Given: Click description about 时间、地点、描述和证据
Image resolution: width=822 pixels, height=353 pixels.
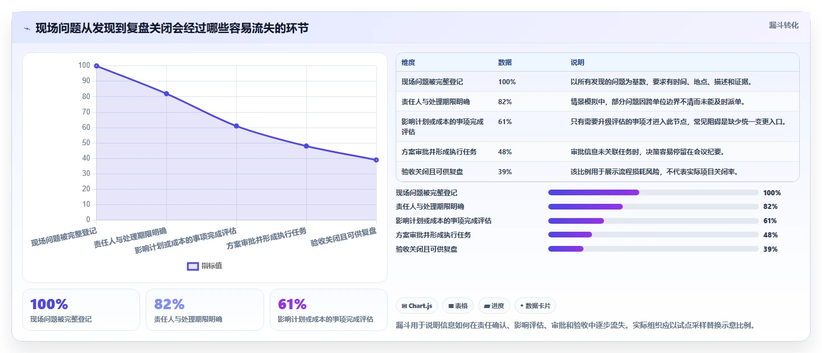Looking at the screenshot, I should tap(661, 82).
